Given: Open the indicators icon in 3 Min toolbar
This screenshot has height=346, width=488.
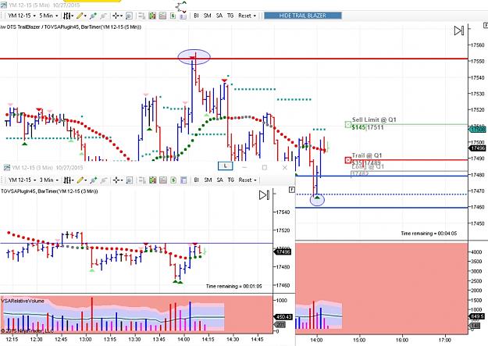Looking at the screenshot, I should 152,180.
